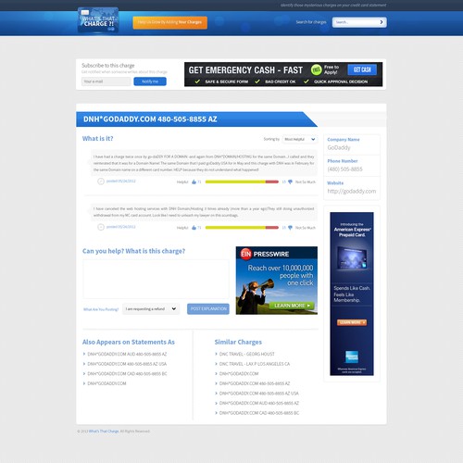Click the explanation text area
Viewport: 463px width, 463px height.
coord(156,279)
